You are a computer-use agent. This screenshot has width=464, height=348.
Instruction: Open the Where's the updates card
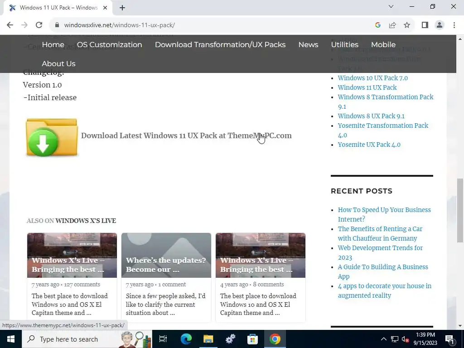pos(166,278)
